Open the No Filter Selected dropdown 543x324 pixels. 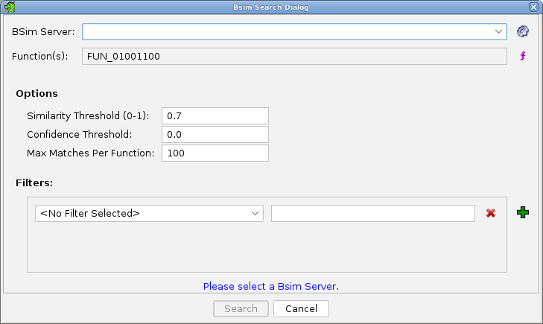(149, 213)
